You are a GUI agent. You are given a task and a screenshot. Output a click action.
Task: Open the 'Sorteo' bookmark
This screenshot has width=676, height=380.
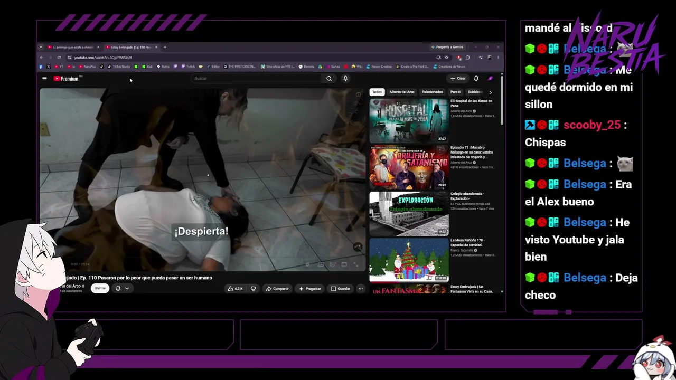point(333,66)
